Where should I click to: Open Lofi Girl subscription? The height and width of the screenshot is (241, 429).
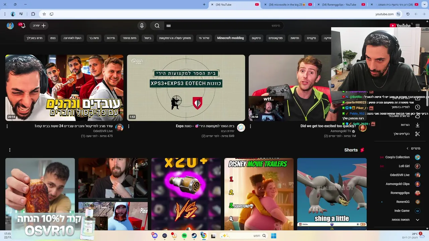click(399, 166)
